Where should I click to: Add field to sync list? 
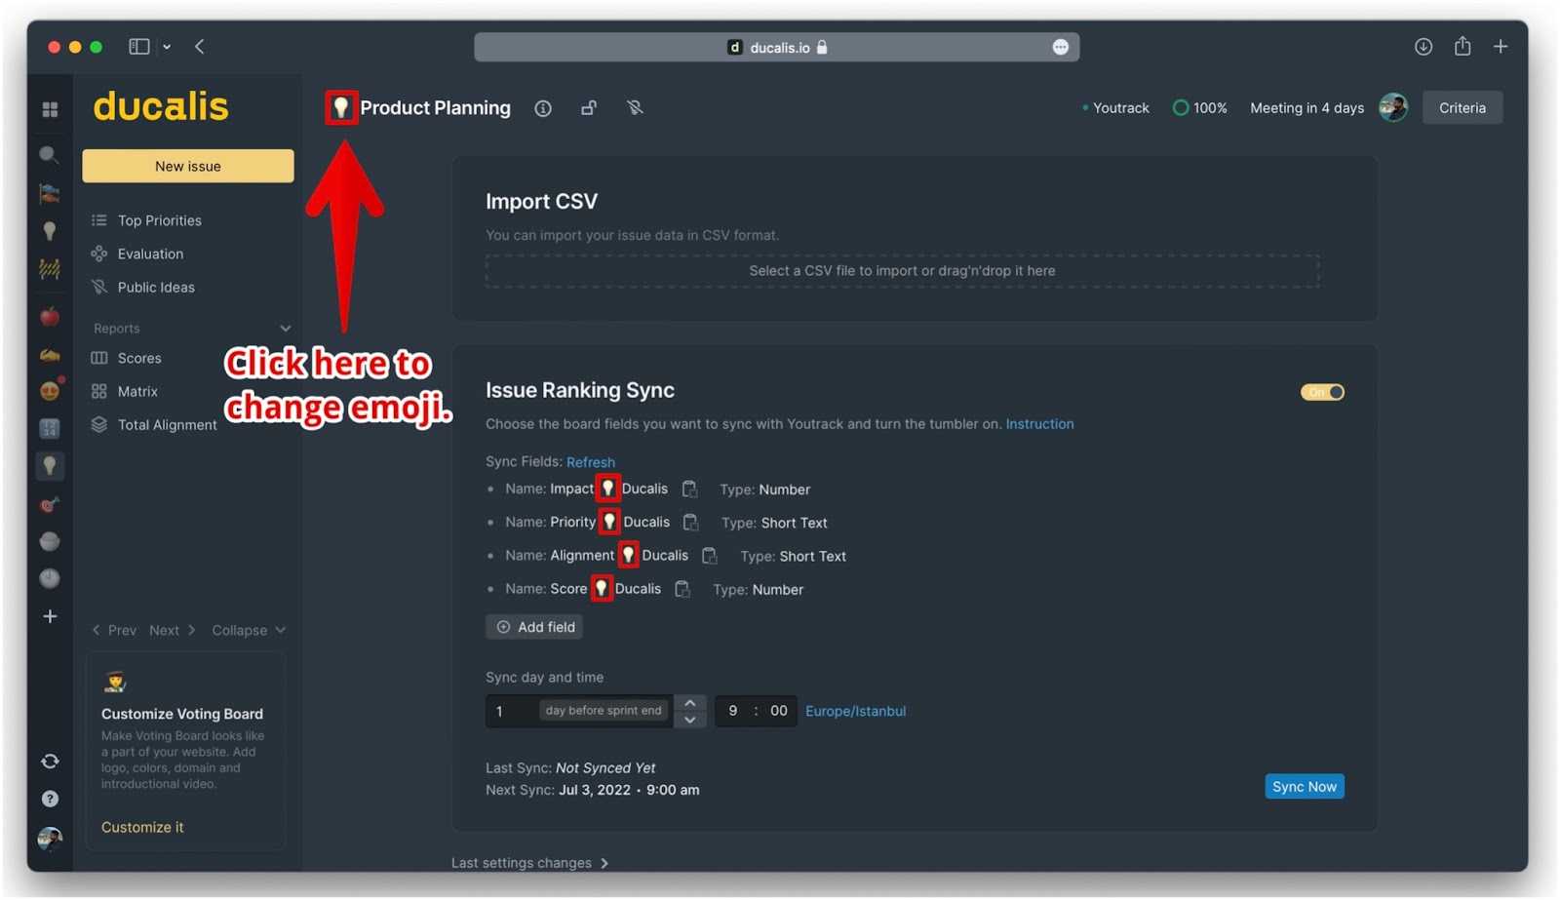pos(534,627)
